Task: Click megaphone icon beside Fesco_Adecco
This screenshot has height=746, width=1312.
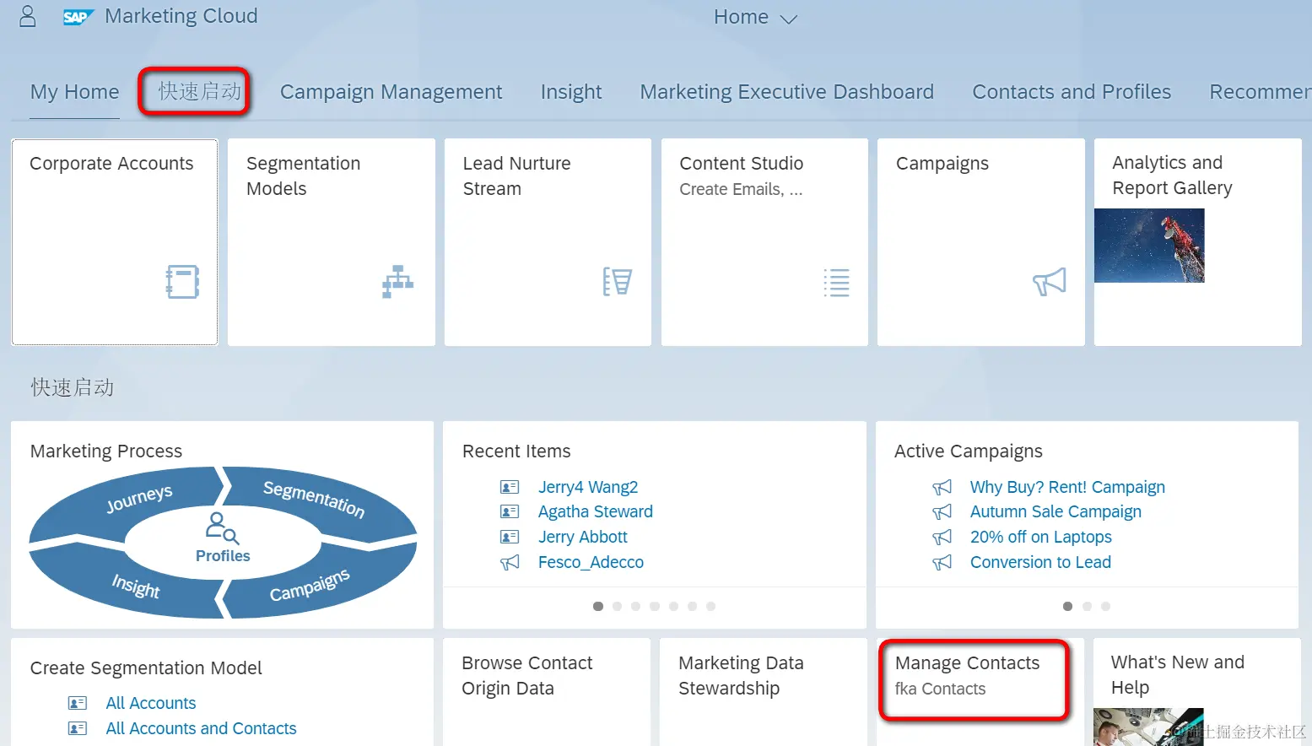Action: click(x=510, y=562)
